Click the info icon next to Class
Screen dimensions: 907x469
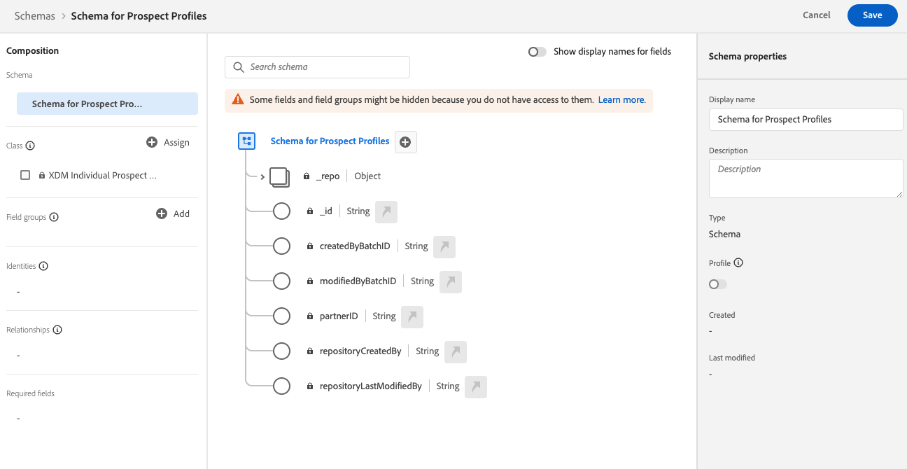click(x=31, y=146)
